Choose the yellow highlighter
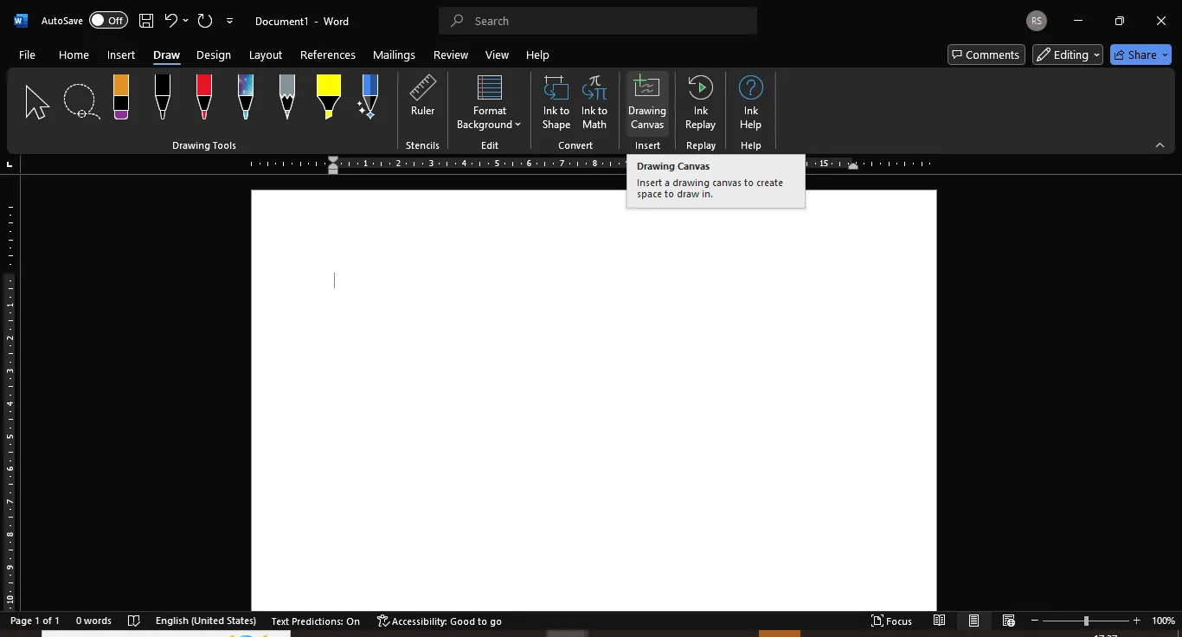Screen dimensions: 1182x637 [x=328, y=97]
